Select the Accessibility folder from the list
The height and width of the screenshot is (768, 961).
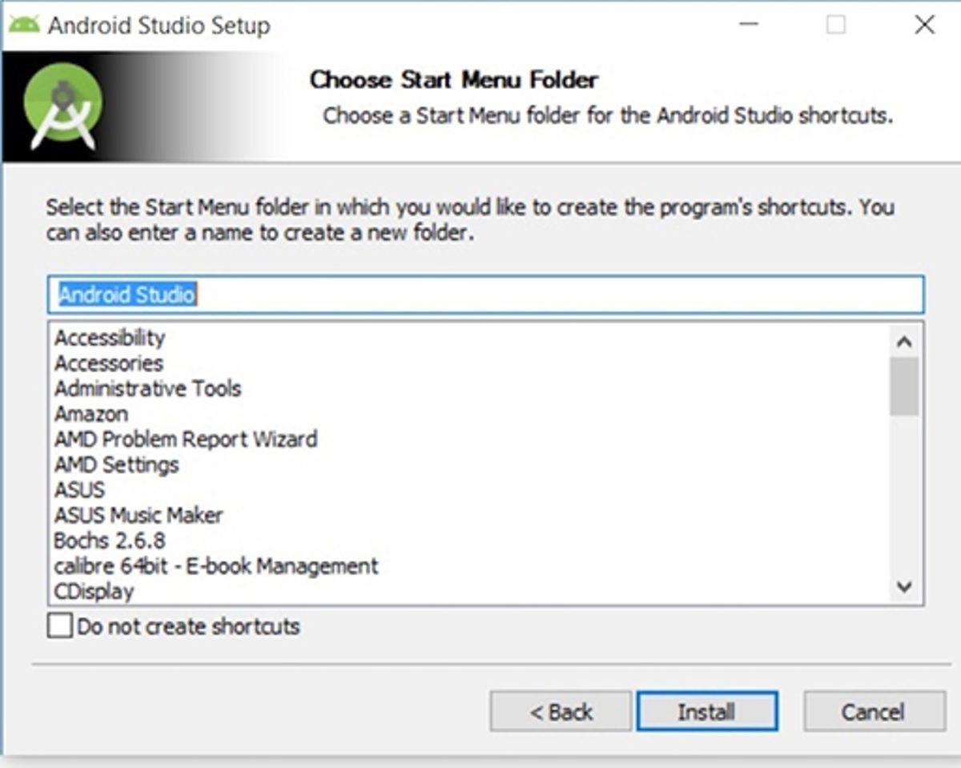click(x=109, y=338)
